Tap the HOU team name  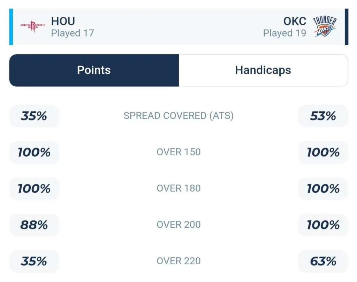click(x=63, y=21)
